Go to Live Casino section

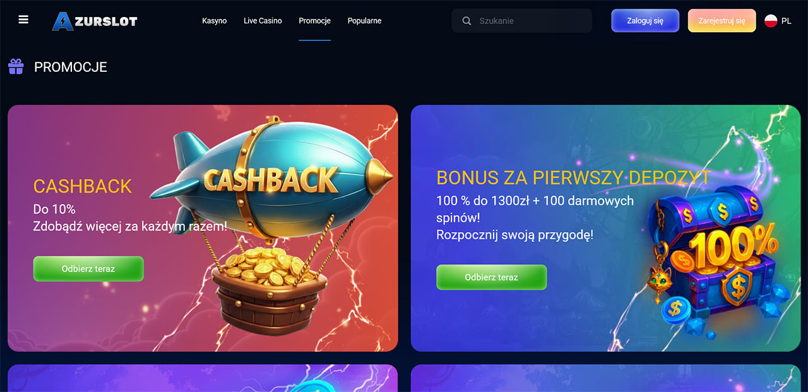263,21
